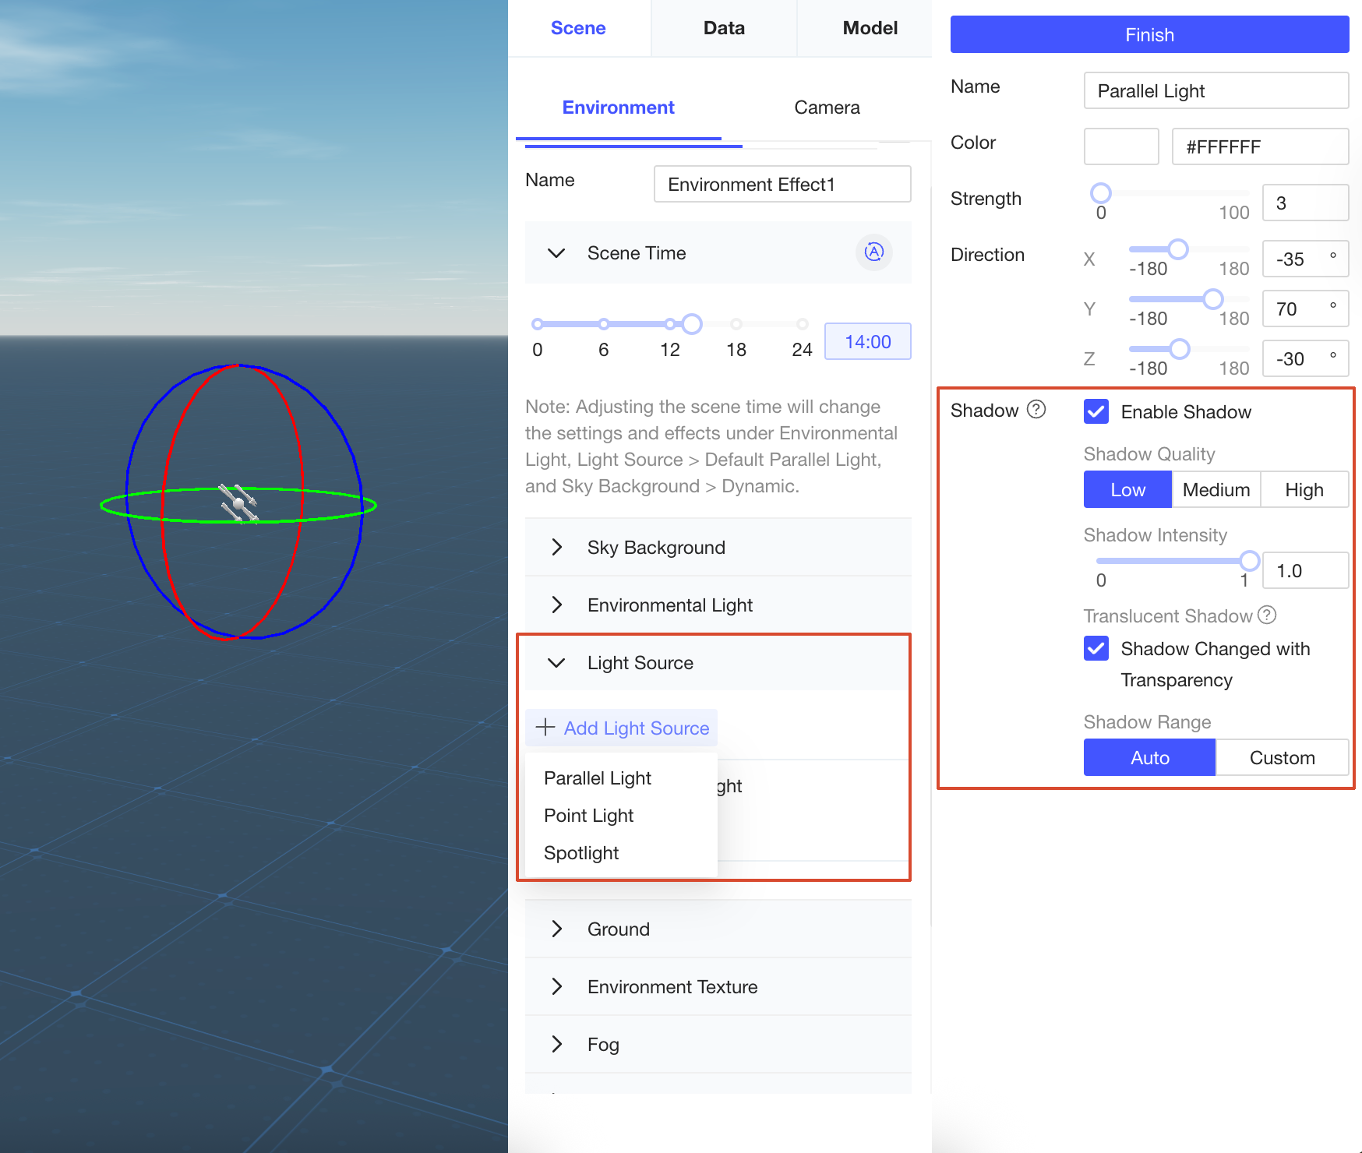The height and width of the screenshot is (1153, 1362).
Task: Click the Environment Effect1 name field
Action: [782, 184]
